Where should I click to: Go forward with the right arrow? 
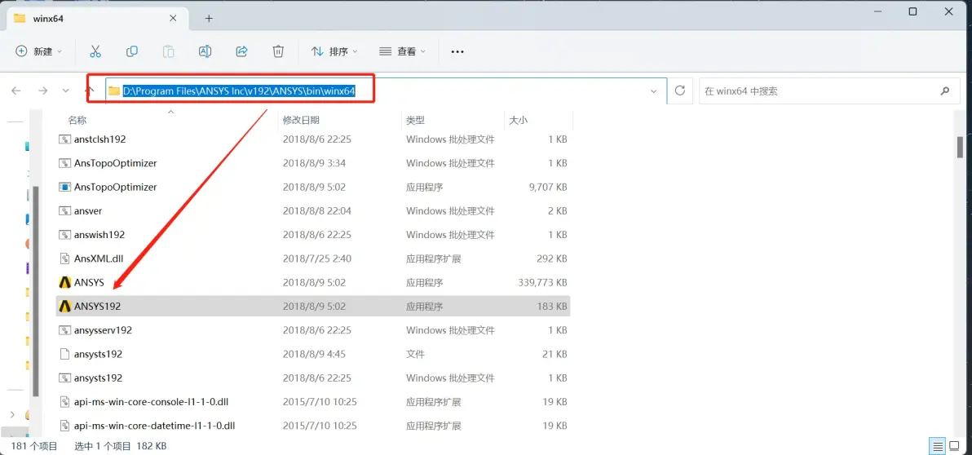point(42,91)
